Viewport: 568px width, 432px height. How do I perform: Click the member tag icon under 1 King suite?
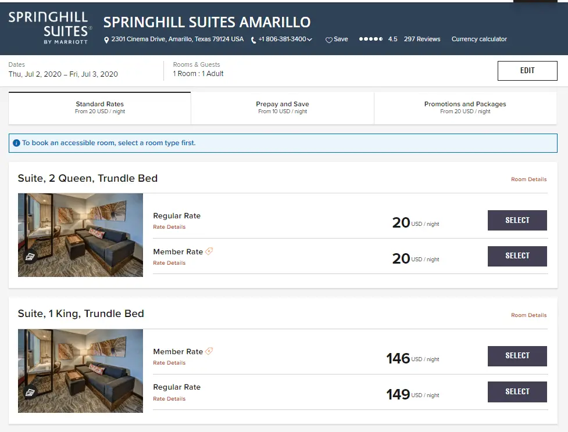pos(209,351)
